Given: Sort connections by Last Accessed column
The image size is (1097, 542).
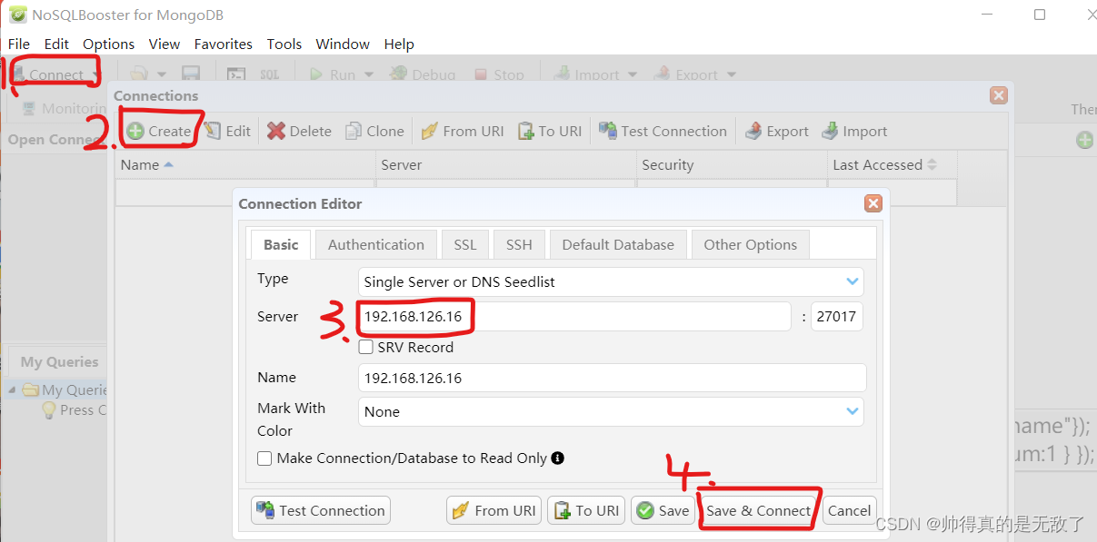Looking at the screenshot, I should [x=892, y=164].
